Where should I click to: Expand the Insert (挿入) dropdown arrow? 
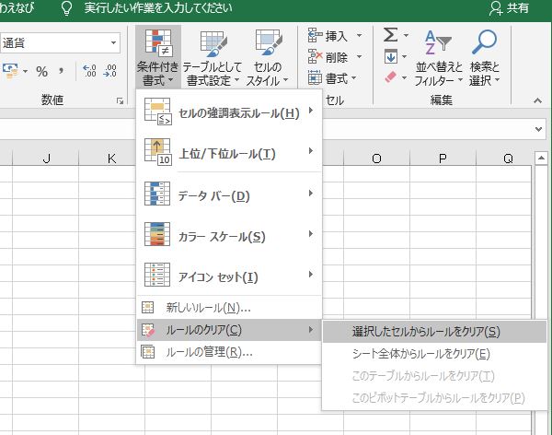pyautogui.click(x=359, y=35)
